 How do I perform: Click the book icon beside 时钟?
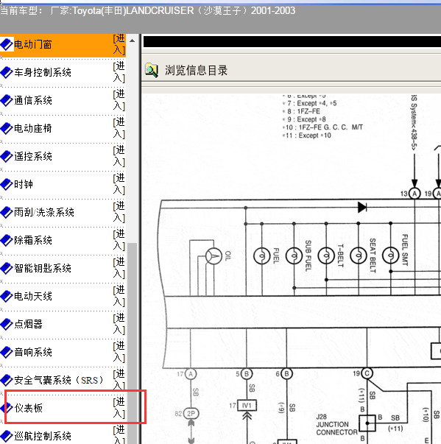[7, 184]
